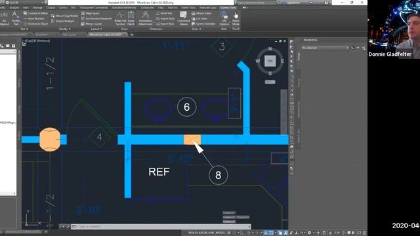Click the ViewCube East direction
Screen dimensions: 420x236
click(282, 61)
